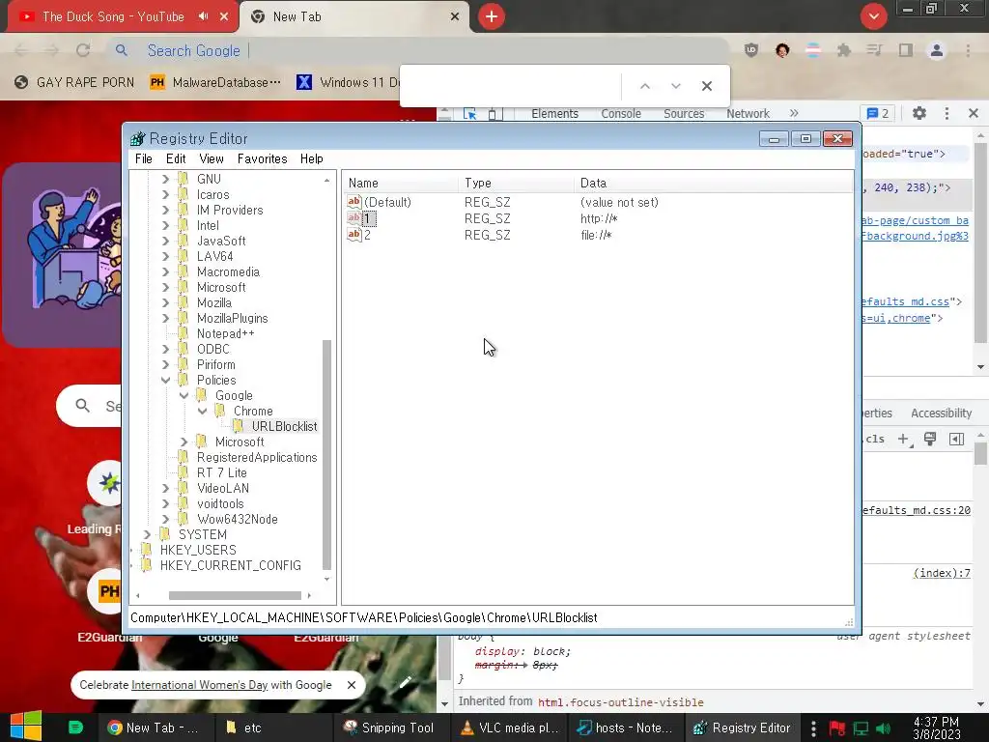The width and height of the screenshot is (989, 742).
Task: Expand the Microsoft key under SOFTWARE
Action: [x=165, y=287]
